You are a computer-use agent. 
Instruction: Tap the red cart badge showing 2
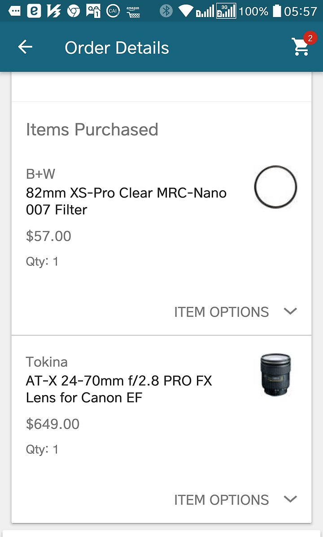pos(309,38)
